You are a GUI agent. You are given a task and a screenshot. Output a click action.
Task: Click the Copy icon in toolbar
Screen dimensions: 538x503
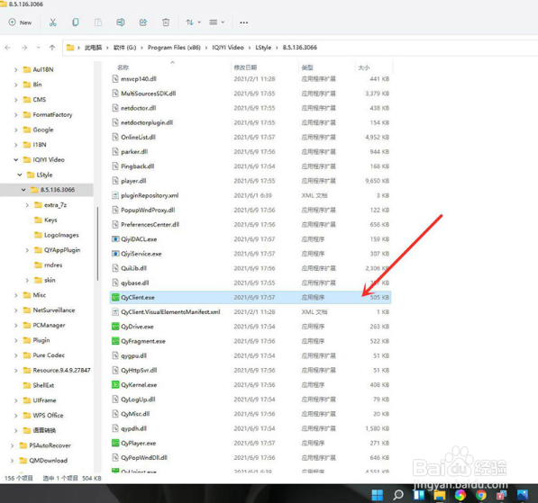[76, 22]
